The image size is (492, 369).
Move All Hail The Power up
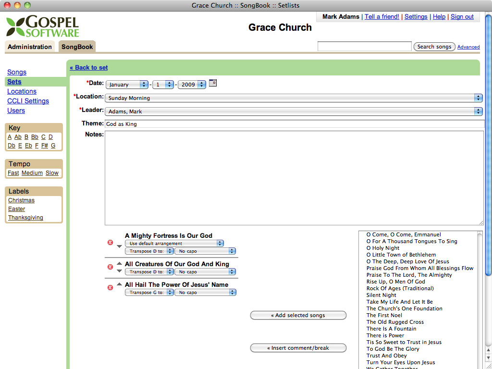pos(119,284)
